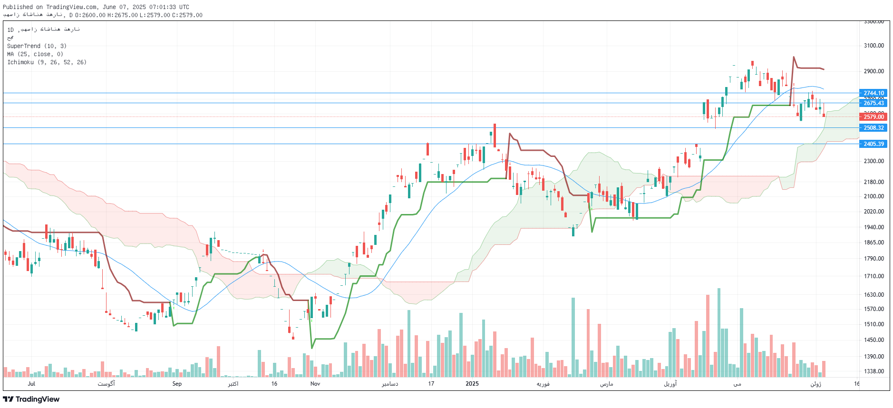Click the 2020.00 price axis tick
The height and width of the screenshot is (408, 893).
874,212
